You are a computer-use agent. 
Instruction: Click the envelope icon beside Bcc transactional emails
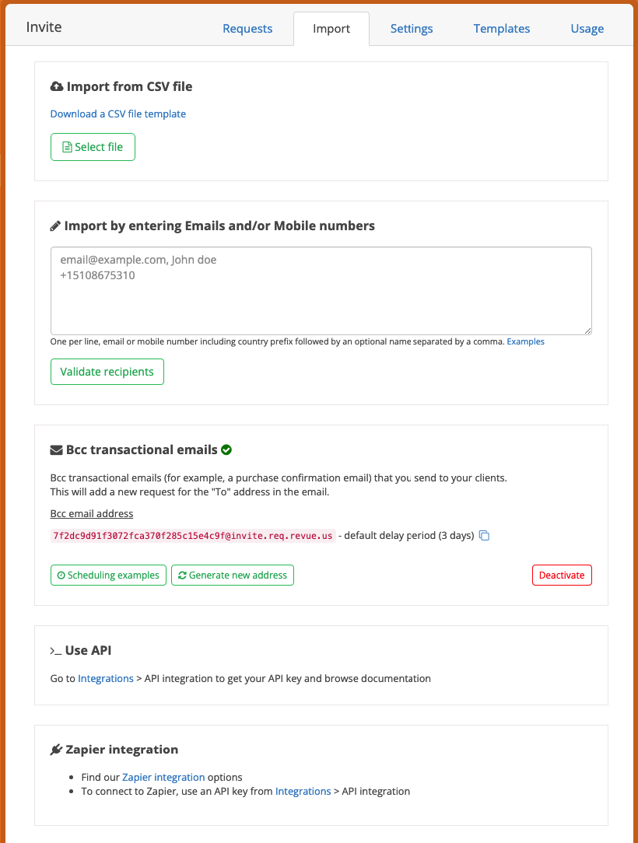57,450
